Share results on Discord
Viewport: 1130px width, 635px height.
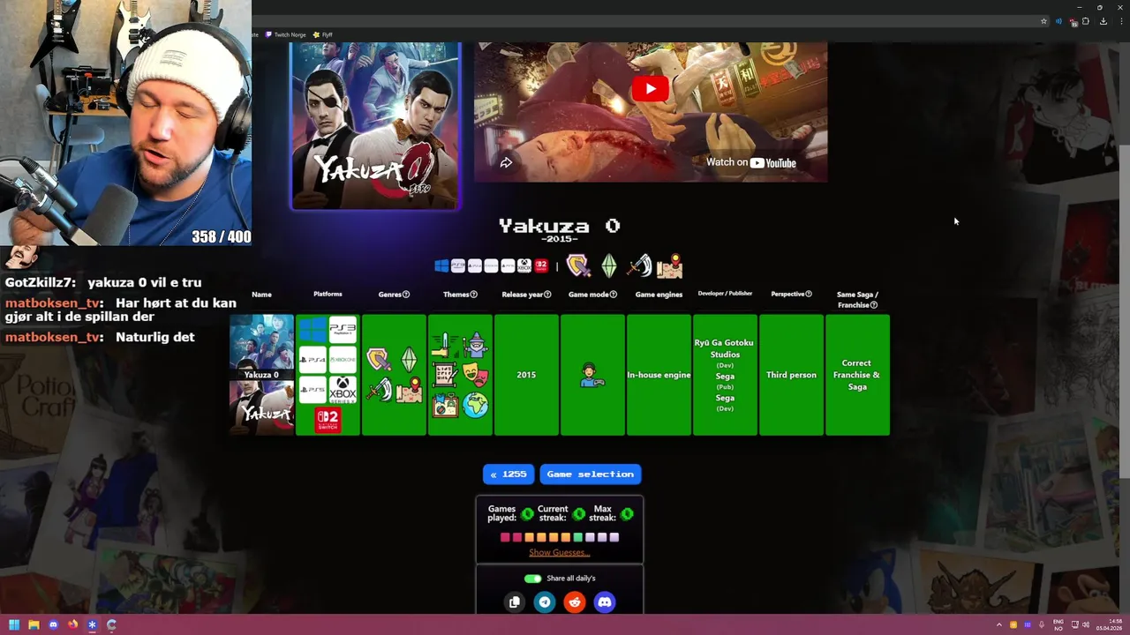click(x=605, y=602)
